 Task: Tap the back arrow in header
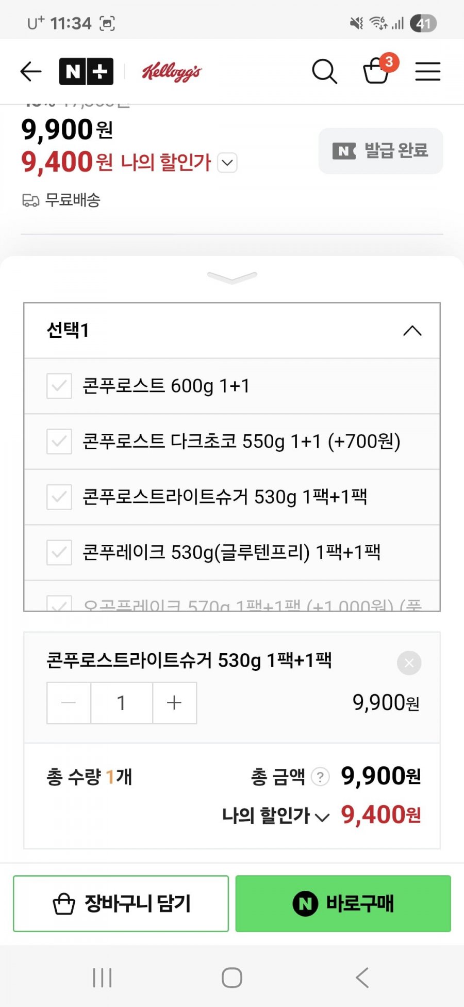click(x=31, y=71)
